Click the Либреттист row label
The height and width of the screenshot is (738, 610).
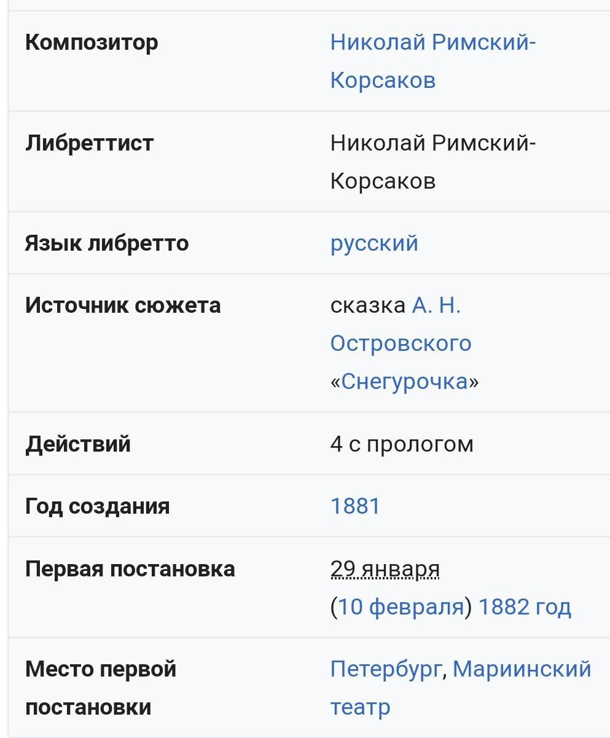click(89, 143)
